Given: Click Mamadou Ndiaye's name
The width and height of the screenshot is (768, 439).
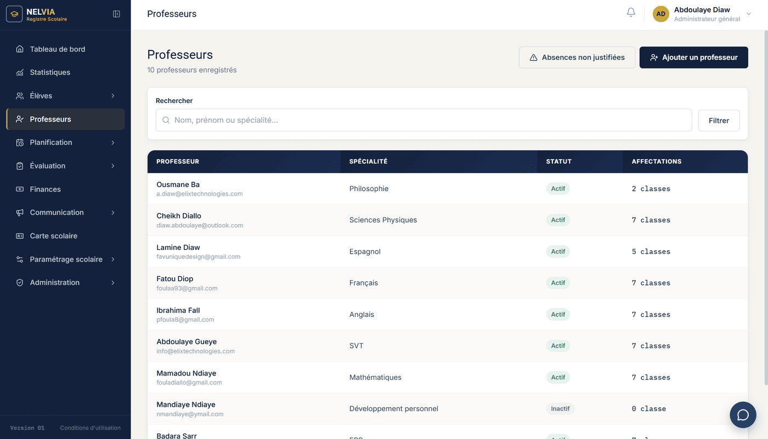Looking at the screenshot, I should [187, 373].
